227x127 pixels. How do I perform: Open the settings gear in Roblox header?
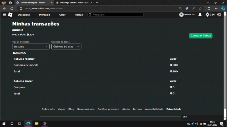(219, 14)
